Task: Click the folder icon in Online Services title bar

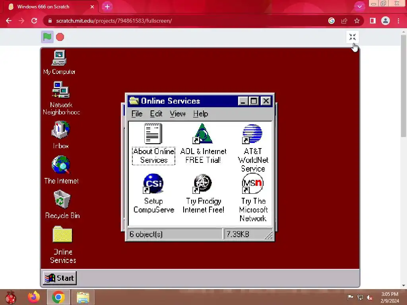Action: pyautogui.click(x=134, y=100)
